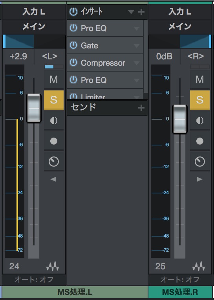Toggle solo on channel 25
The height and width of the screenshot is (300, 214).
click(200, 100)
